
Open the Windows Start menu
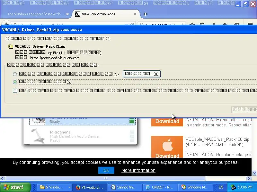point(15,187)
